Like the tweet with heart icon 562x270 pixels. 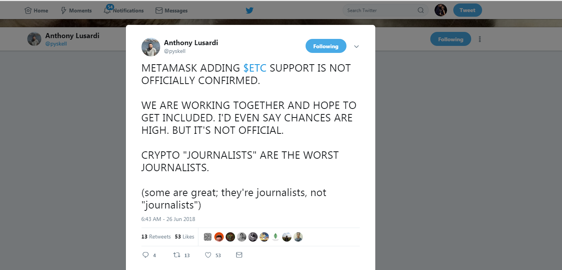[x=208, y=255]
